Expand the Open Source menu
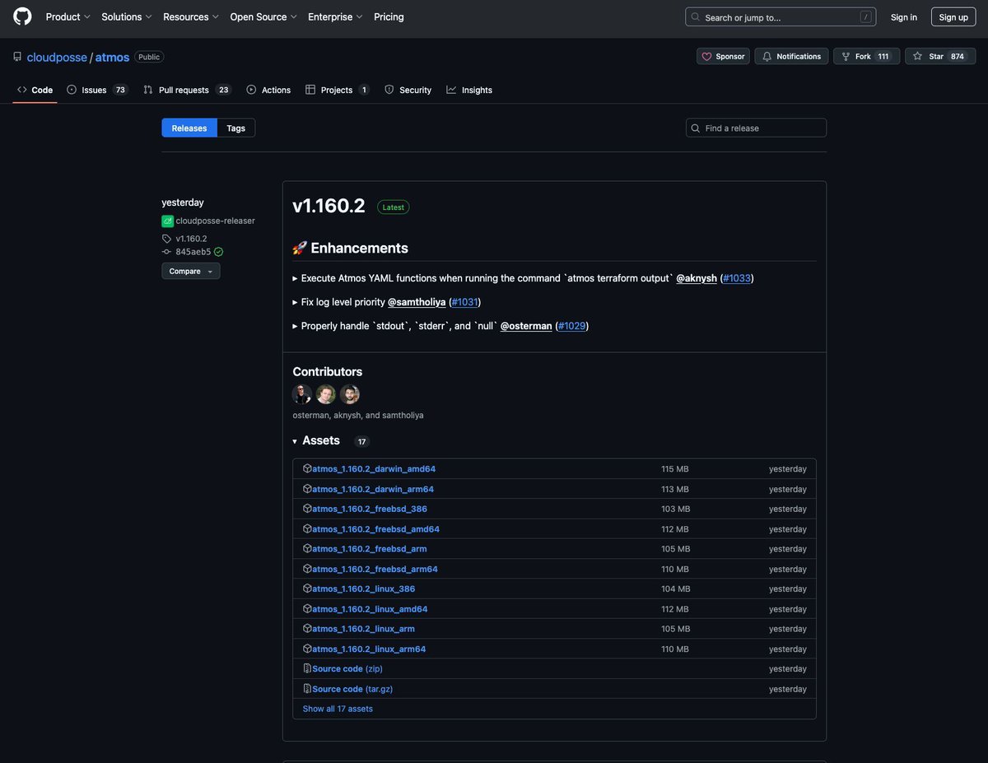Screen dimensions: 988x763 (263, 16)
